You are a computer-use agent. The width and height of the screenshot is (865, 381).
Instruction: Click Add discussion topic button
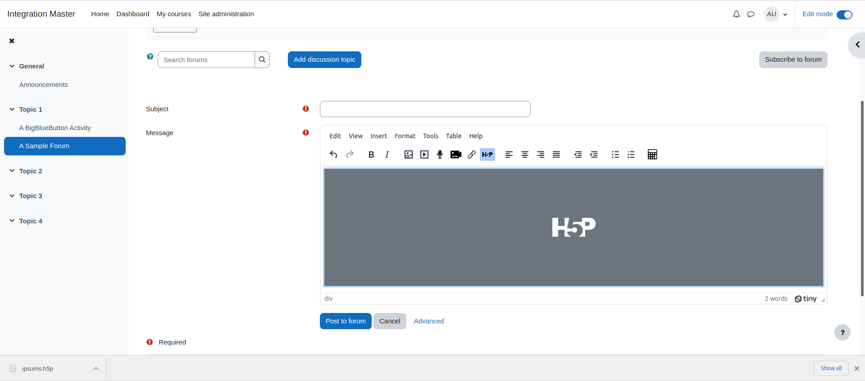click(324, 59)
